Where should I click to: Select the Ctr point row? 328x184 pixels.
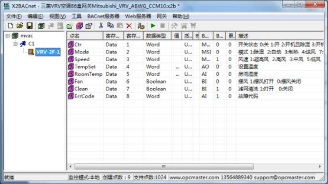pos(195,44)
